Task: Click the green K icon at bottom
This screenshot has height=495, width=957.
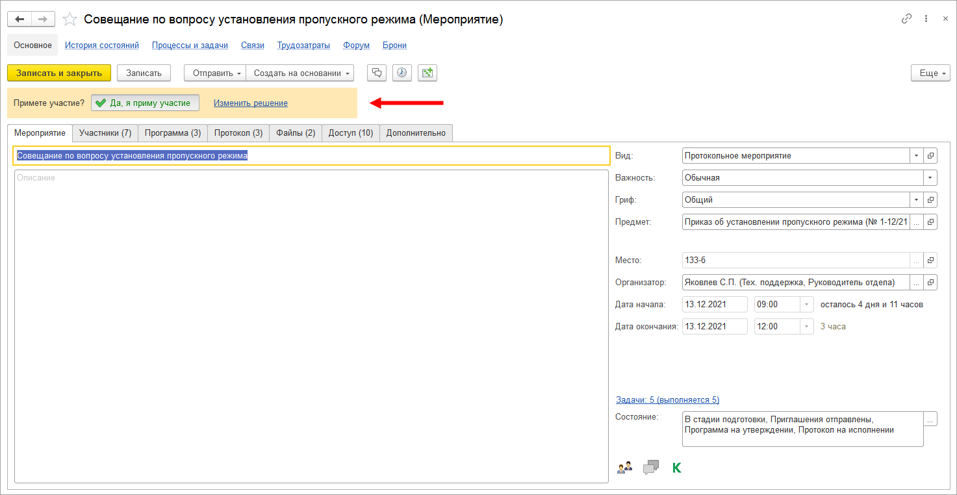Action: click(676, 467)
